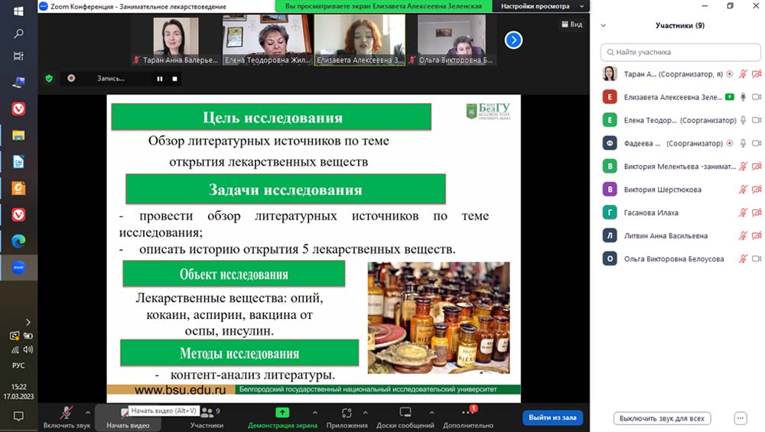Click the green encryption shield icon
The image size is (765, 432).
coord(50,78)
